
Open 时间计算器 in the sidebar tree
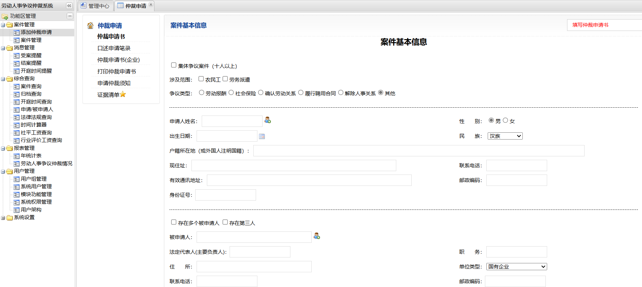click(33, 125)
